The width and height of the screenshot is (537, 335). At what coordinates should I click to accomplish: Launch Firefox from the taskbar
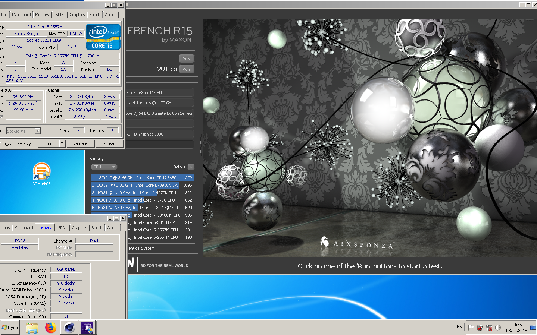point(50,328)
